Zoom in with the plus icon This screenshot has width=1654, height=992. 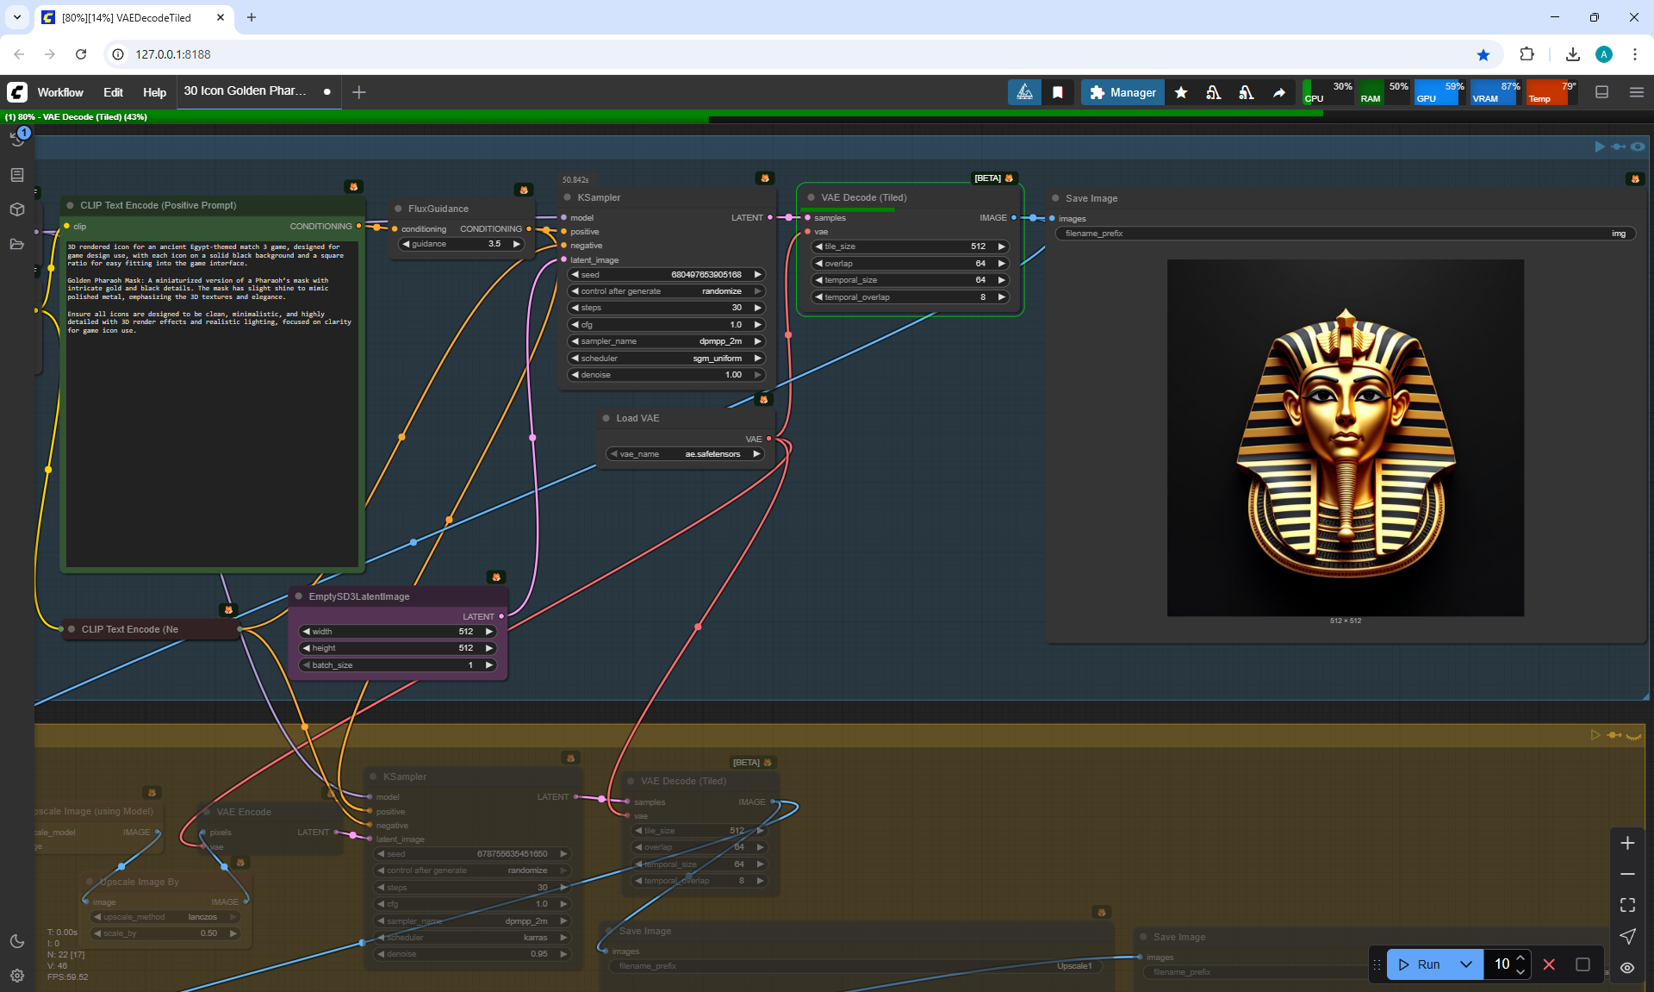pyautogui.click(x=1627, y=843)
